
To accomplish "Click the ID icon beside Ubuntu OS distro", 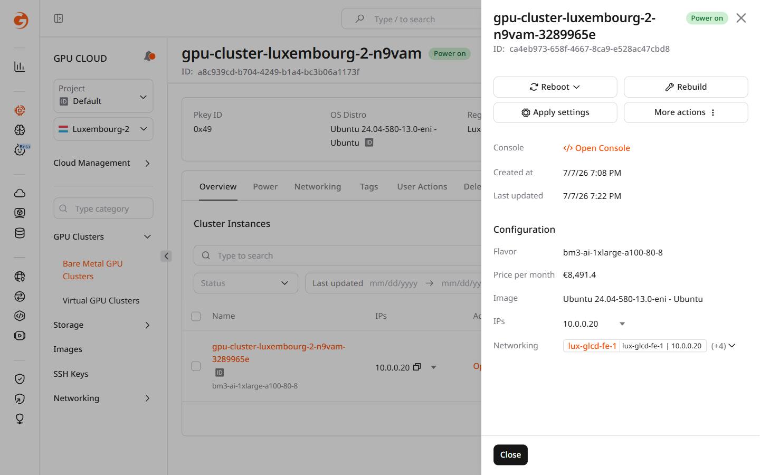I will click(369, 142).
